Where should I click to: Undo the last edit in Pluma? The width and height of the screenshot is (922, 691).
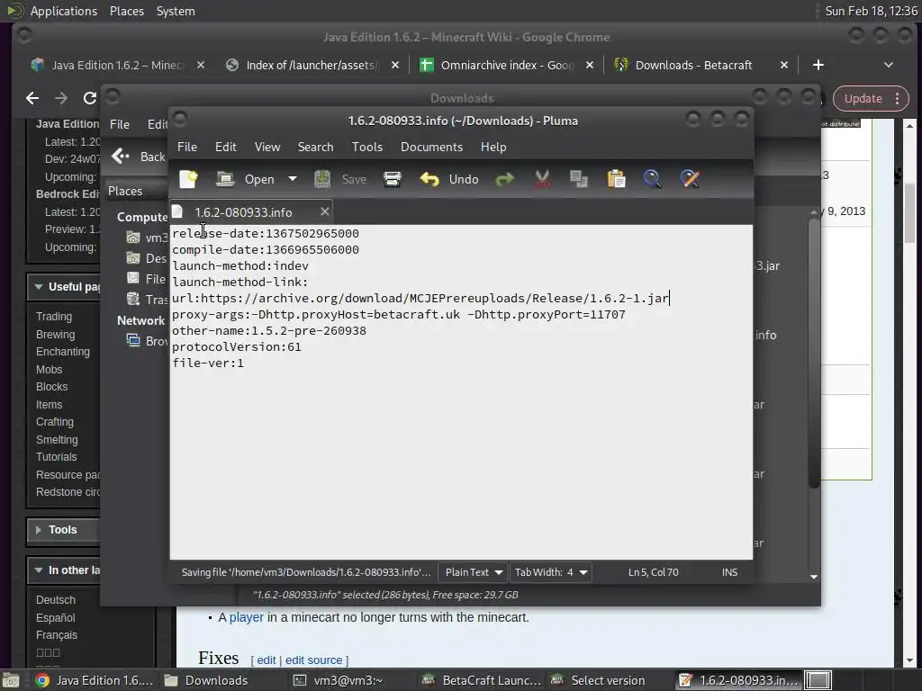449,179
